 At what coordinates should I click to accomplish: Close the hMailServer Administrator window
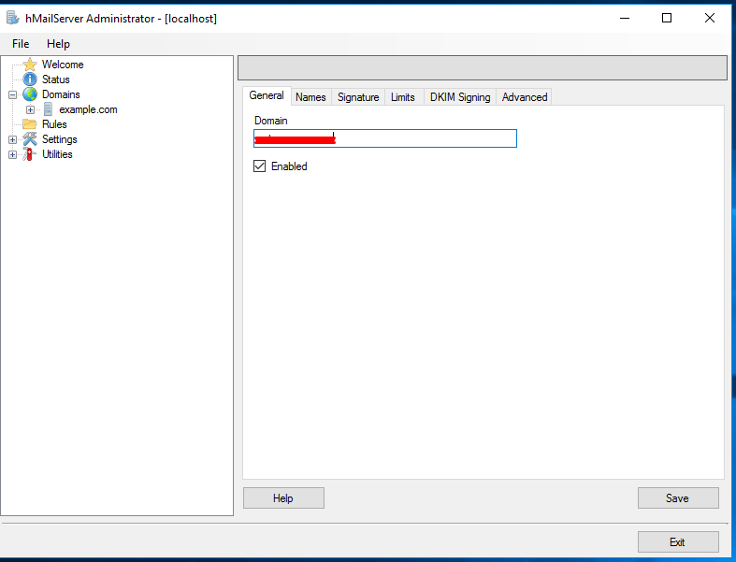[710, 19]
